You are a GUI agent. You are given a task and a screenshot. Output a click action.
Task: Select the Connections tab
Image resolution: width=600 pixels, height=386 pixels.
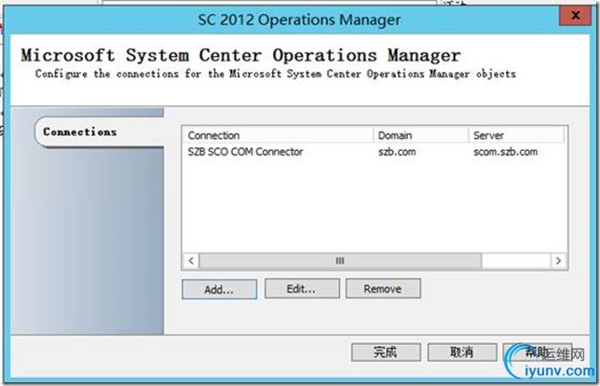(100, 131)
